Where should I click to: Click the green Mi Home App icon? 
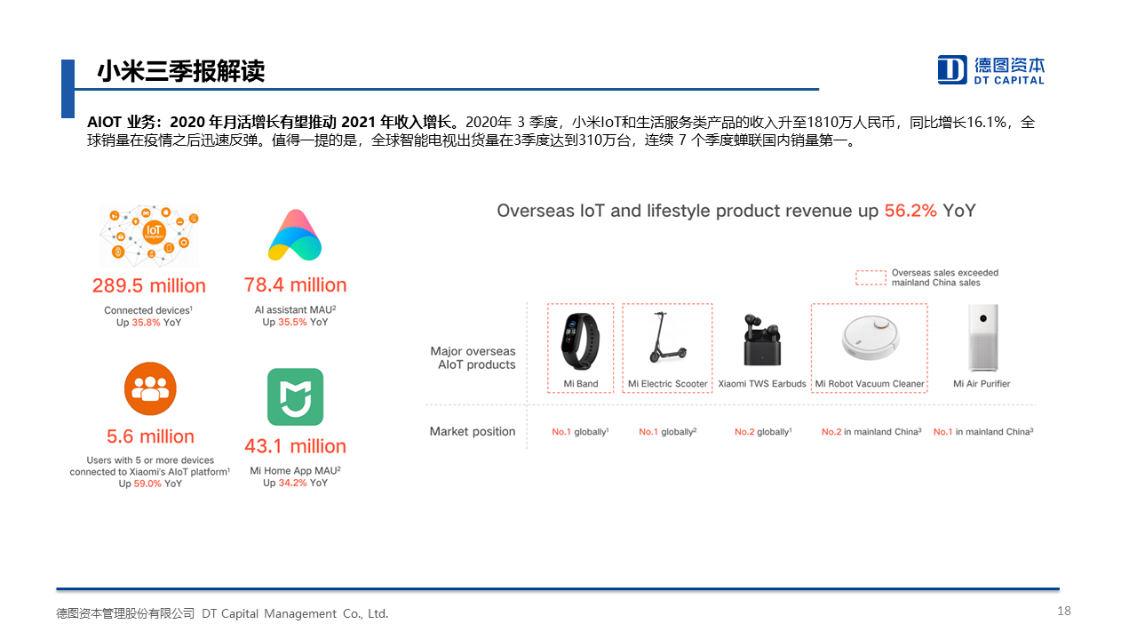(x=295, y=397)
